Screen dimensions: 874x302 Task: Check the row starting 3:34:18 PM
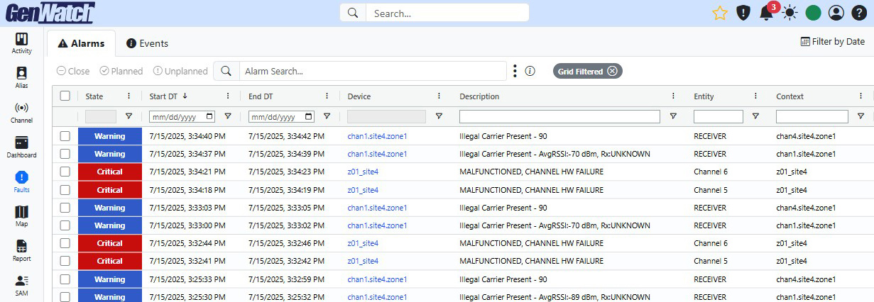tap(65, 190)
